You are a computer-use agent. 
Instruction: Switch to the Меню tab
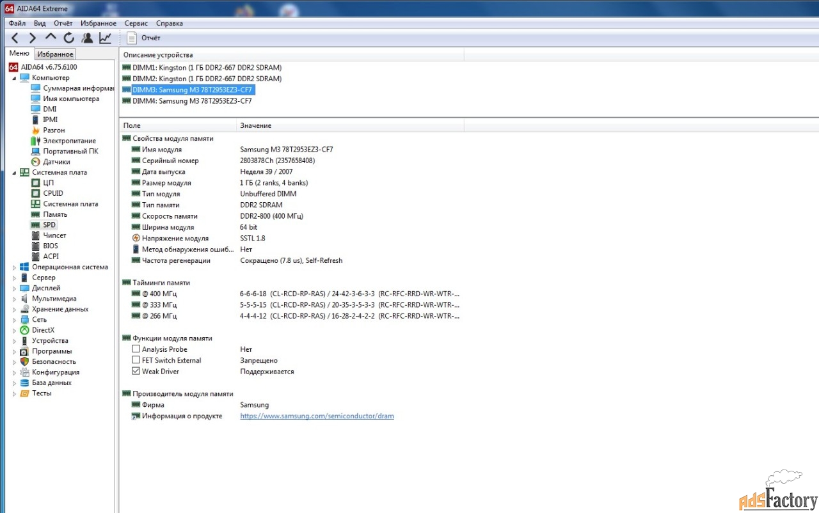(19, 54)
